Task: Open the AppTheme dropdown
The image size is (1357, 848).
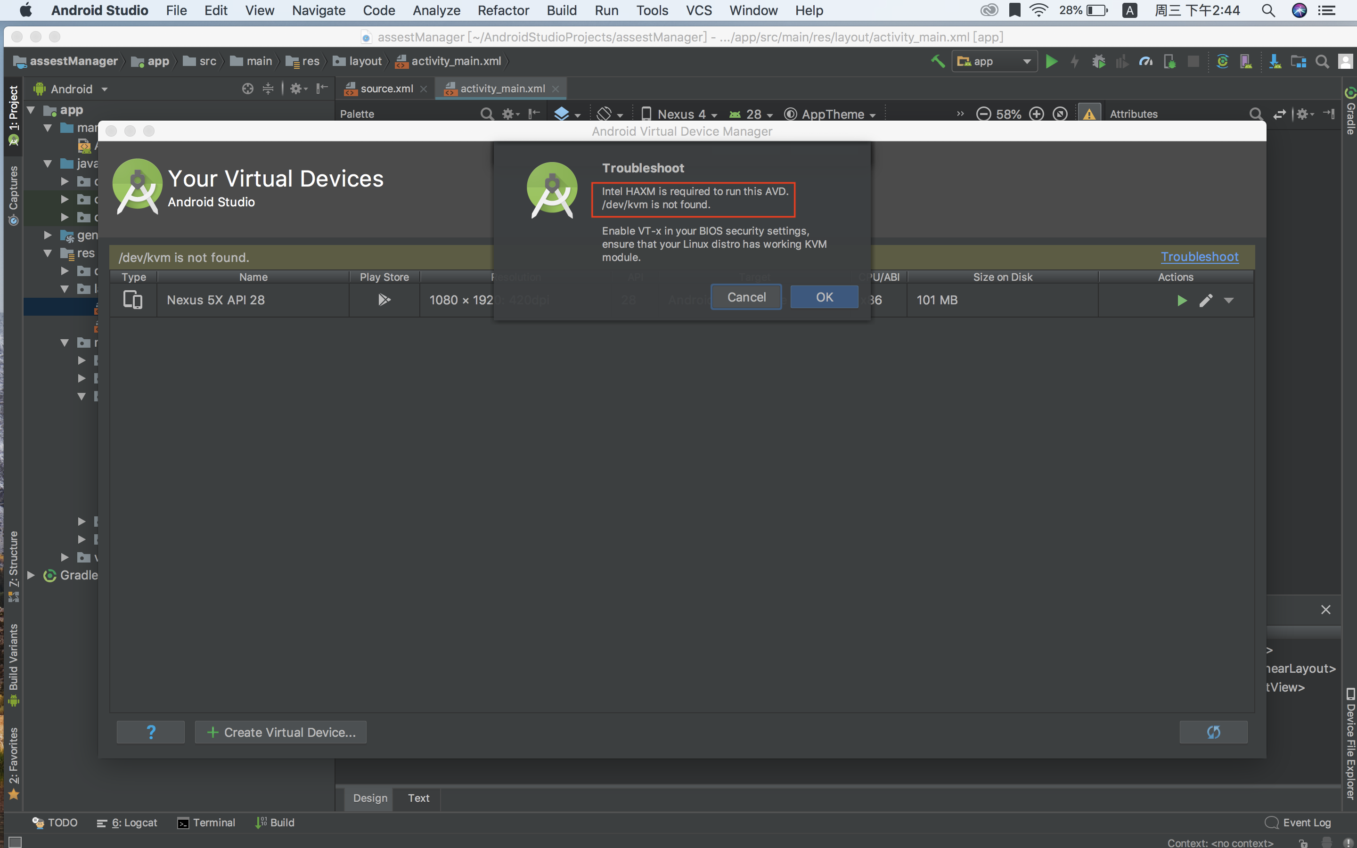Action: (x=830, y=114)
